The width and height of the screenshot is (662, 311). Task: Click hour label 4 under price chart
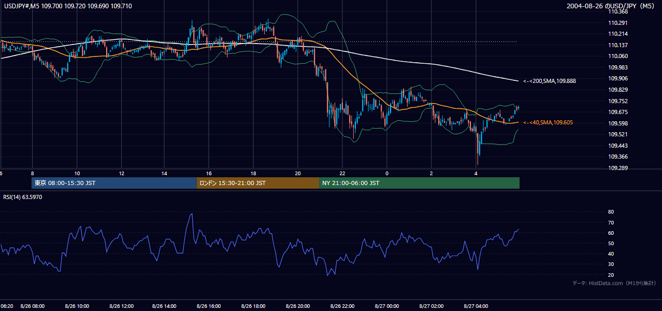pos(476,173)
